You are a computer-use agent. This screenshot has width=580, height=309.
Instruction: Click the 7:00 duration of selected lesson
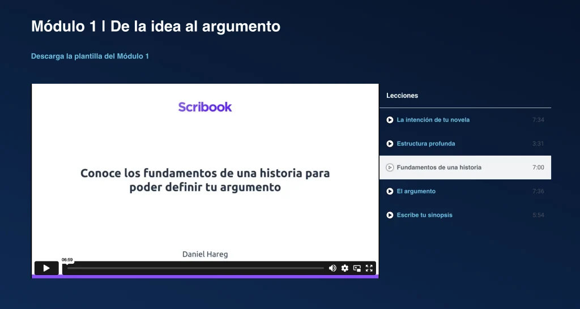[x=538, y=168]
